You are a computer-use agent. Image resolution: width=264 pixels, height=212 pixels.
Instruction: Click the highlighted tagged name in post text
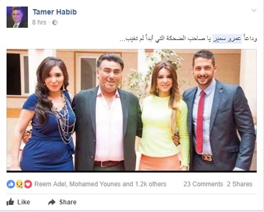[227, 39]
